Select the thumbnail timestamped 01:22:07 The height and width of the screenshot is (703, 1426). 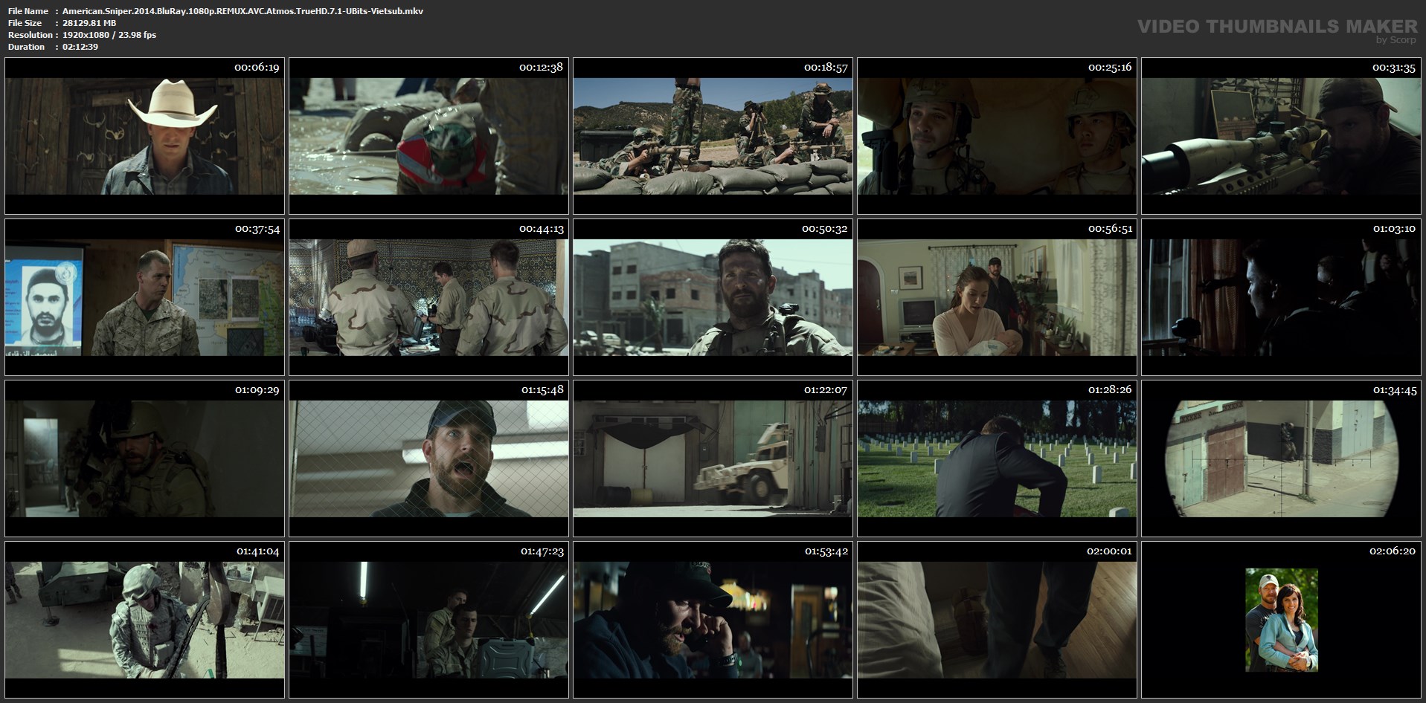[713, 459]
